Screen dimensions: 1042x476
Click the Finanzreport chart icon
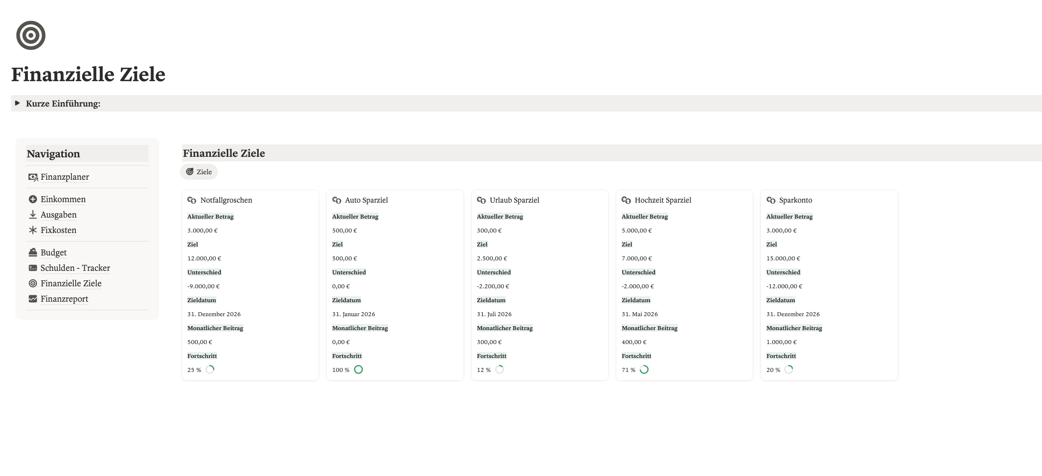point(33,299)
